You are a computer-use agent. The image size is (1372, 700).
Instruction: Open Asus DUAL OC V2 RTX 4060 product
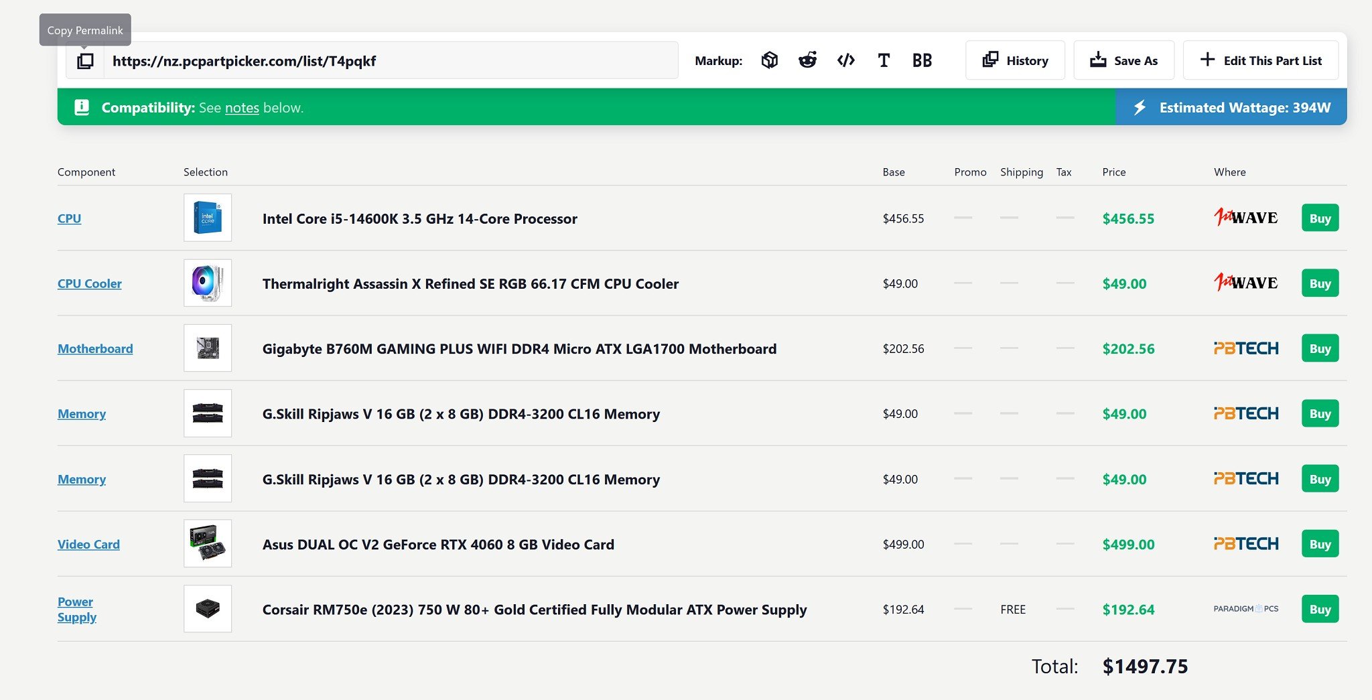click(438, 544)
